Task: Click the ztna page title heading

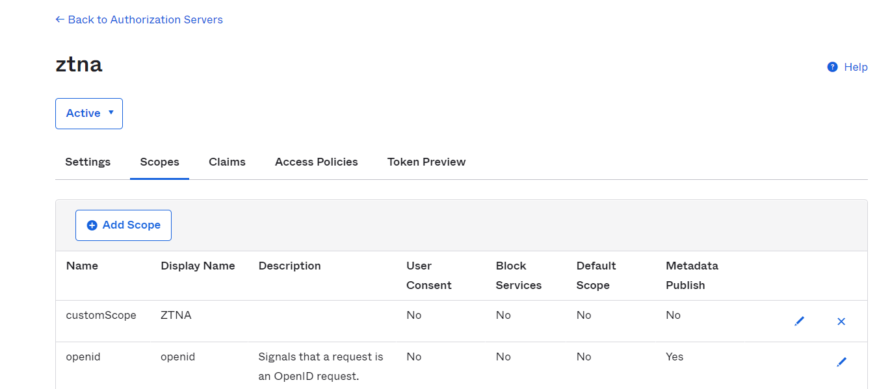Action: [x=79, y=65]
